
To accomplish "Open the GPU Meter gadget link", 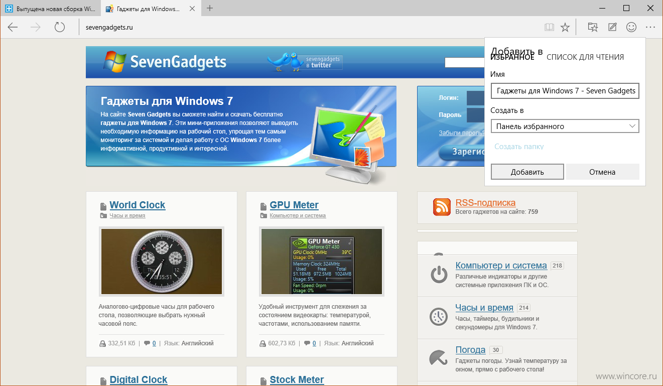I will pos(294,205).
